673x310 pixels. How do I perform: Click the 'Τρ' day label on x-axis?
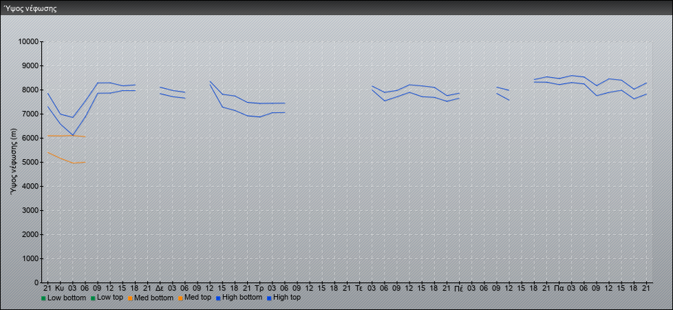(x=259, y=289)
